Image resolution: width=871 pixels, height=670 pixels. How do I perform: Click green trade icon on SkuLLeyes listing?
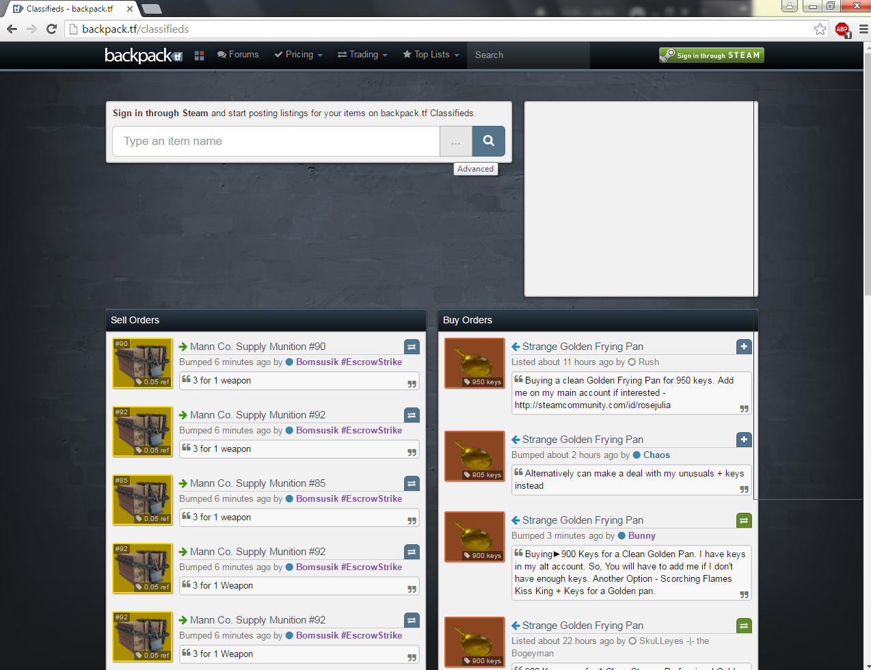click(x=744, y=626)
